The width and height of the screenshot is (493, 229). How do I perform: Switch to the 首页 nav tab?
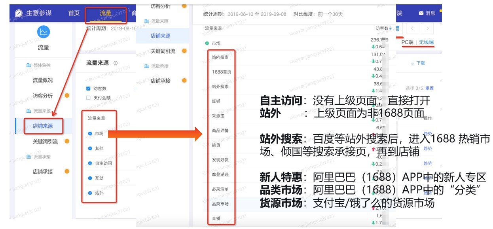pyautogui.click(x=74, y=13)
